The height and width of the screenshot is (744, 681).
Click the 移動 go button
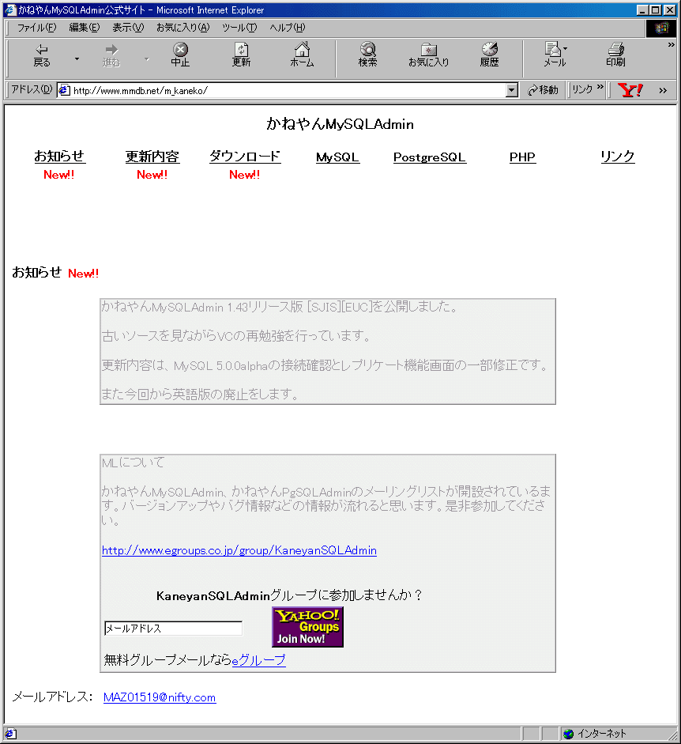(x=544, y=90)
